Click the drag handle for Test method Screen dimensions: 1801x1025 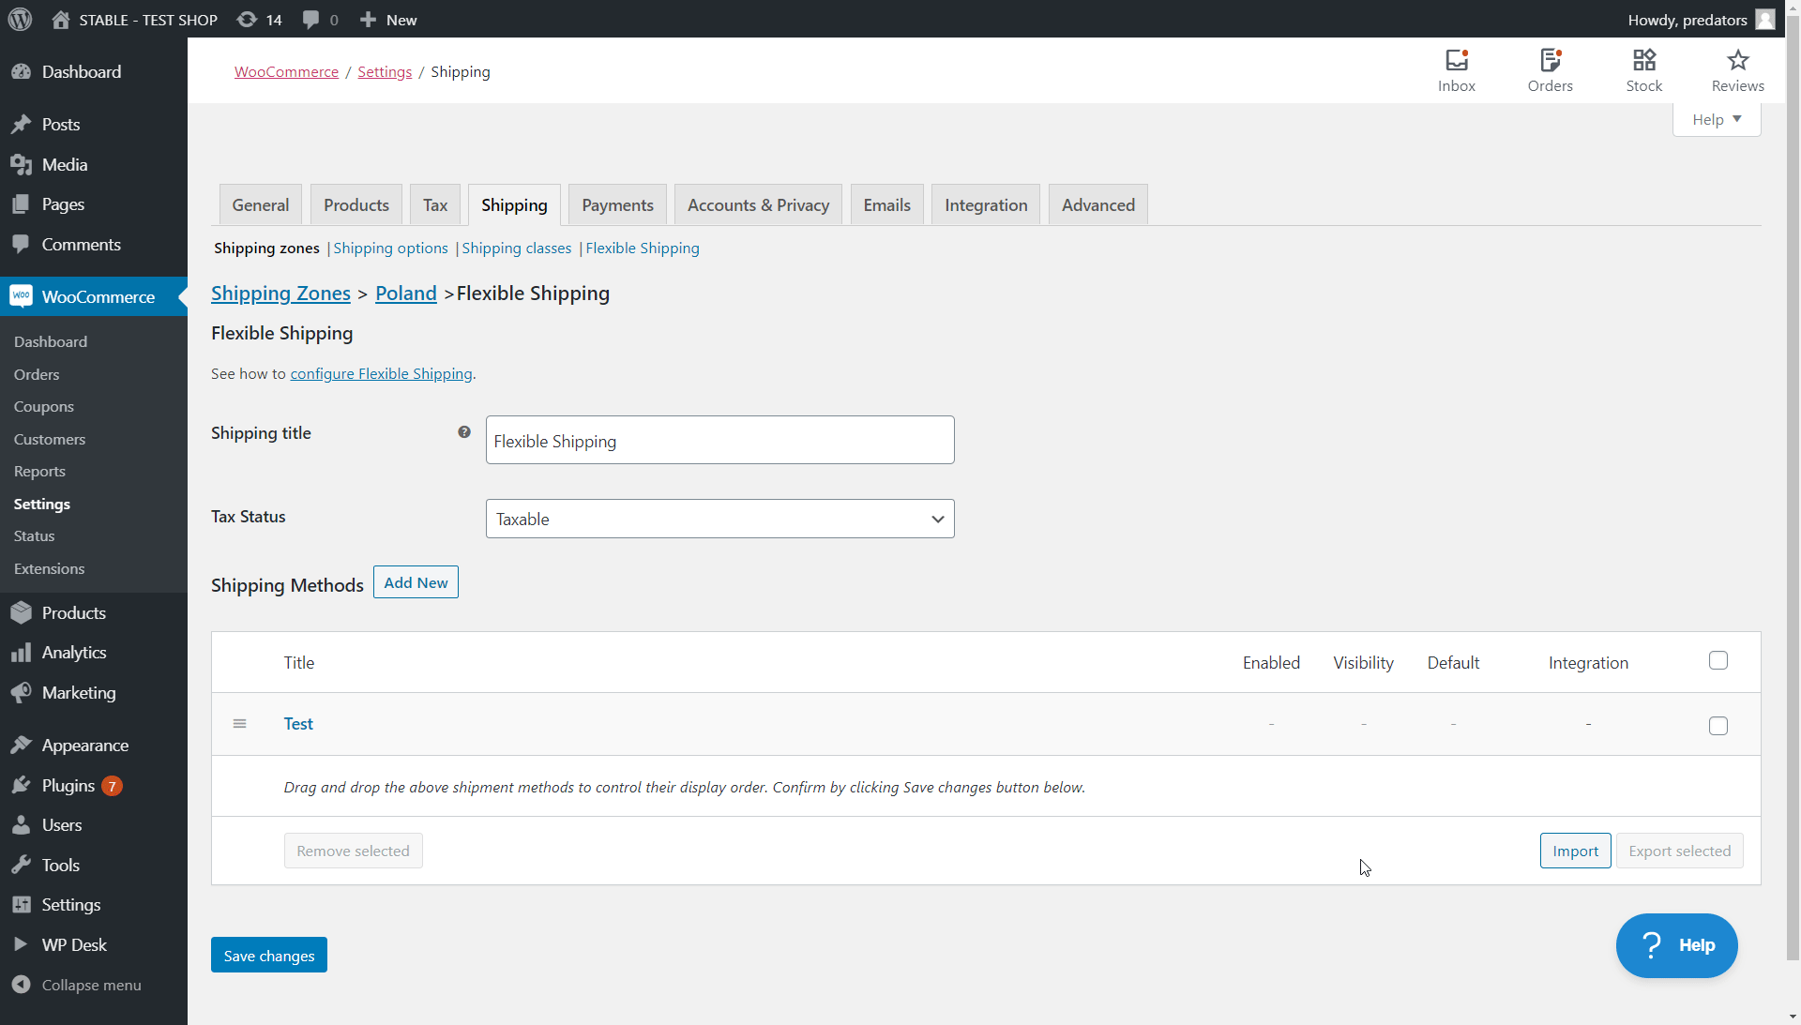[x=240, y=724]
